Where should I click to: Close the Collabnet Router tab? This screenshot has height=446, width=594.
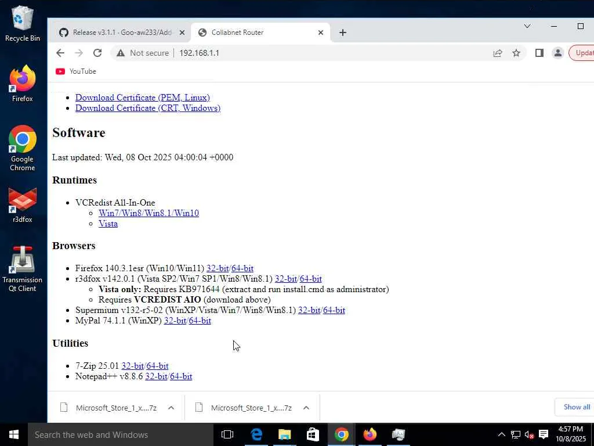point(320,33)
